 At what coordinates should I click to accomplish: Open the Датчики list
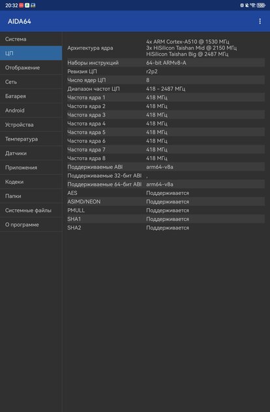31,153
